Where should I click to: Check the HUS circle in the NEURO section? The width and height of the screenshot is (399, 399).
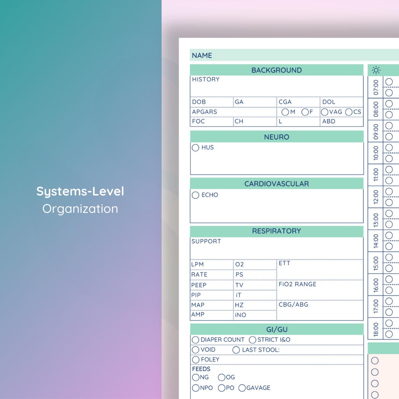click(196, 148)
